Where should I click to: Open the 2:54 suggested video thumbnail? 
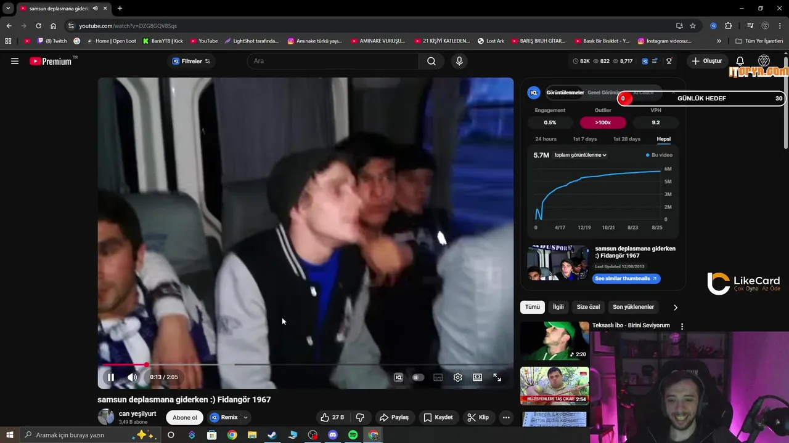click(x=554, y=386)
